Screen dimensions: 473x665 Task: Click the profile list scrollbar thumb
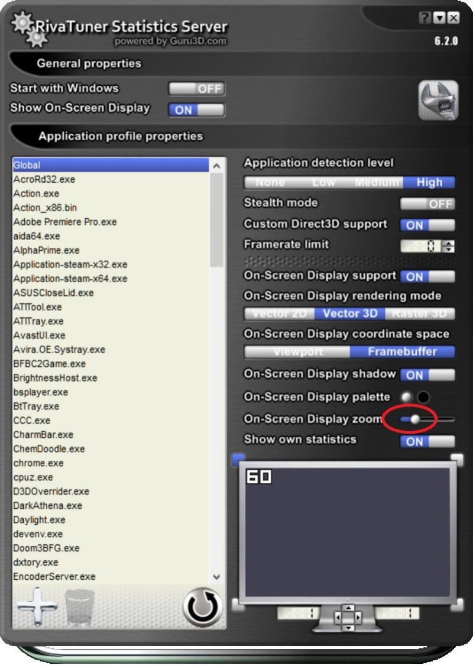(x=216, y=219)
